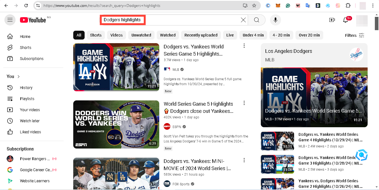The image size is (379, 190).
Task: Filter videos Under 4 min
Action: point(253,35)
